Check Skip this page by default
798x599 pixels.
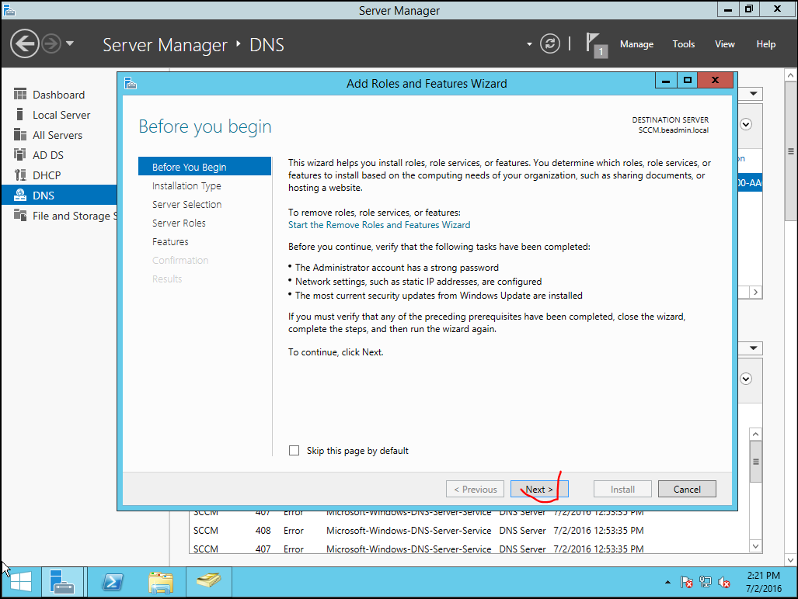[294, 451]
